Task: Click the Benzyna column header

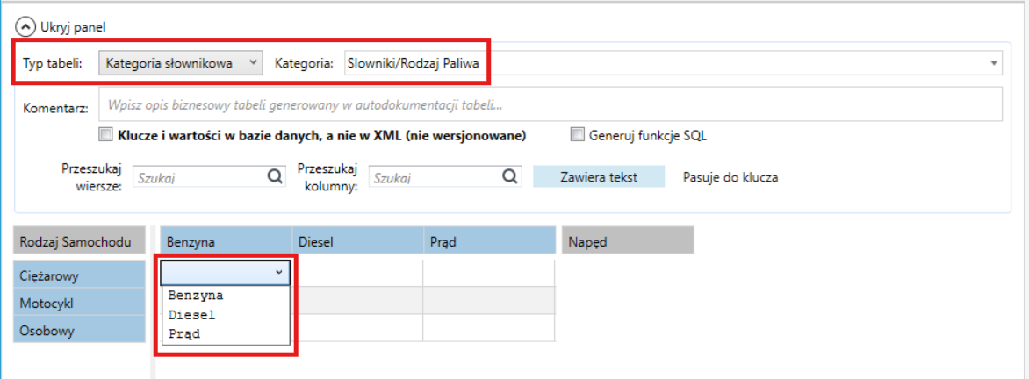Action: coord(226,240)
